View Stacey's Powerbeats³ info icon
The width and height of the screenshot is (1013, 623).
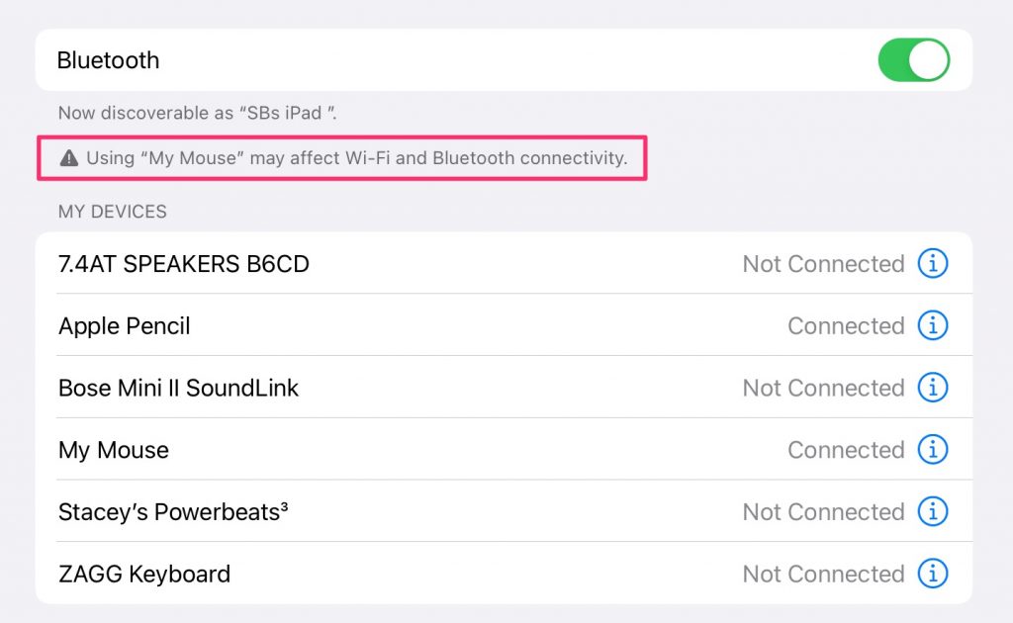coord(933,511)
